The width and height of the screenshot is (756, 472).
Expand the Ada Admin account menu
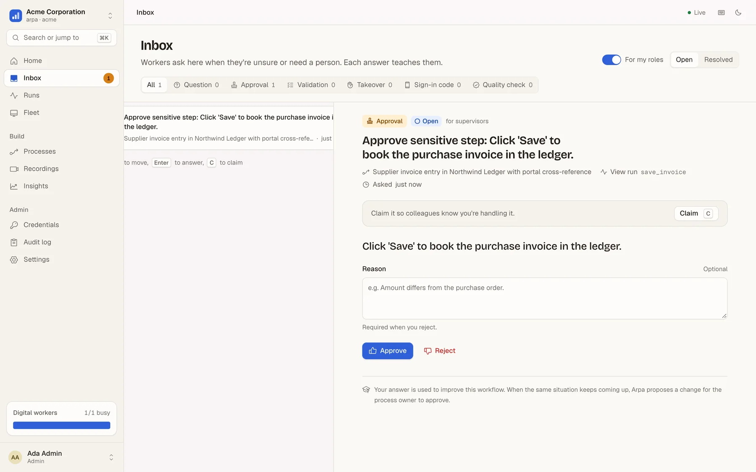click(111, 457)
